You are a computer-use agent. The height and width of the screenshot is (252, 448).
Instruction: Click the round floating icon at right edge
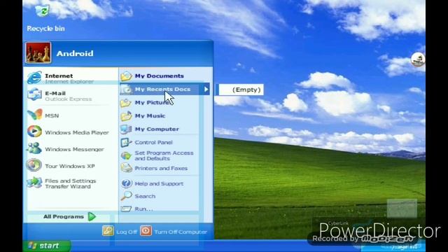click(418, 59)
